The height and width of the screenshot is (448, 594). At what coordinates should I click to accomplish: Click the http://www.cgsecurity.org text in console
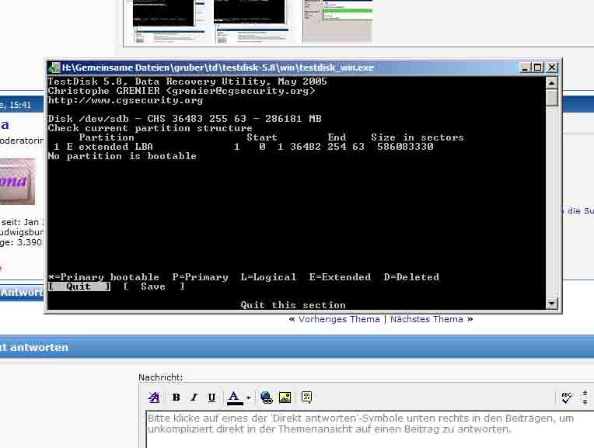pos(126,100)
